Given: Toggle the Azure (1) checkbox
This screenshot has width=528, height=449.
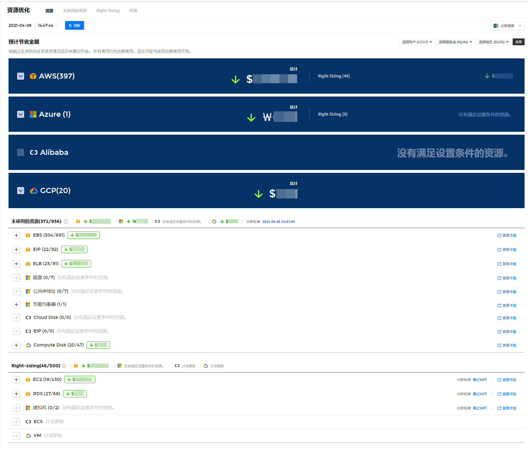Looking at the screenshot, I should coord(21,114).
